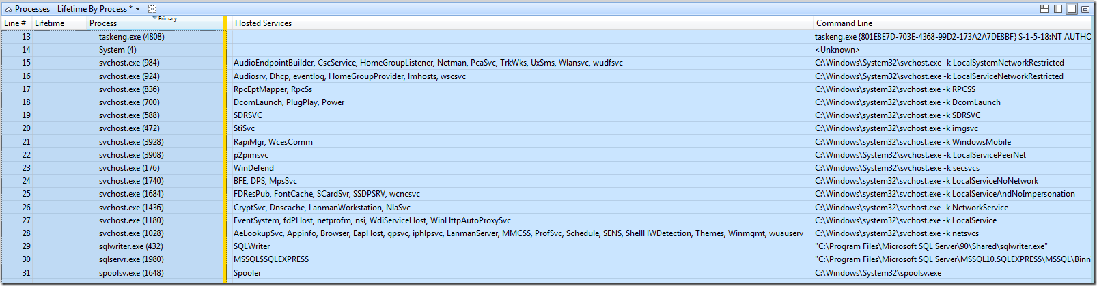The width and height of the screenshot is (1097, 286).
Task: Click the select-all-in-view icon beside the preset dropdown
Action: pyautogui.click(x=152, y=9)
